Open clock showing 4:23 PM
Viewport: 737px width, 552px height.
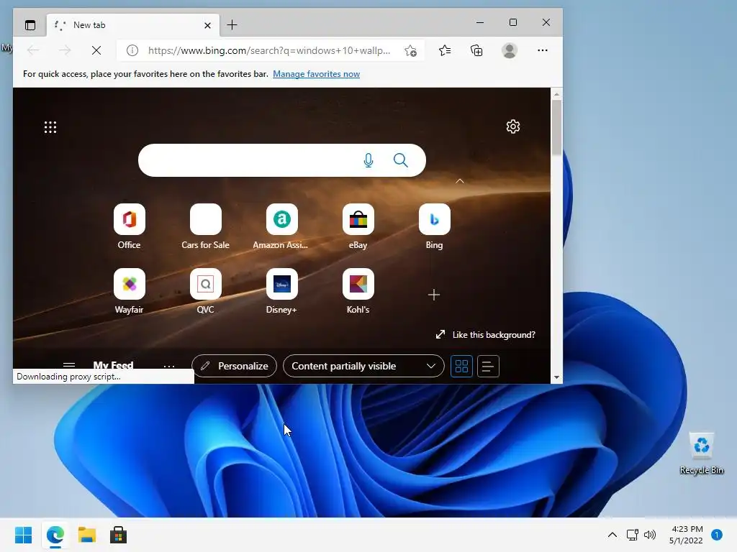point(686,535)
